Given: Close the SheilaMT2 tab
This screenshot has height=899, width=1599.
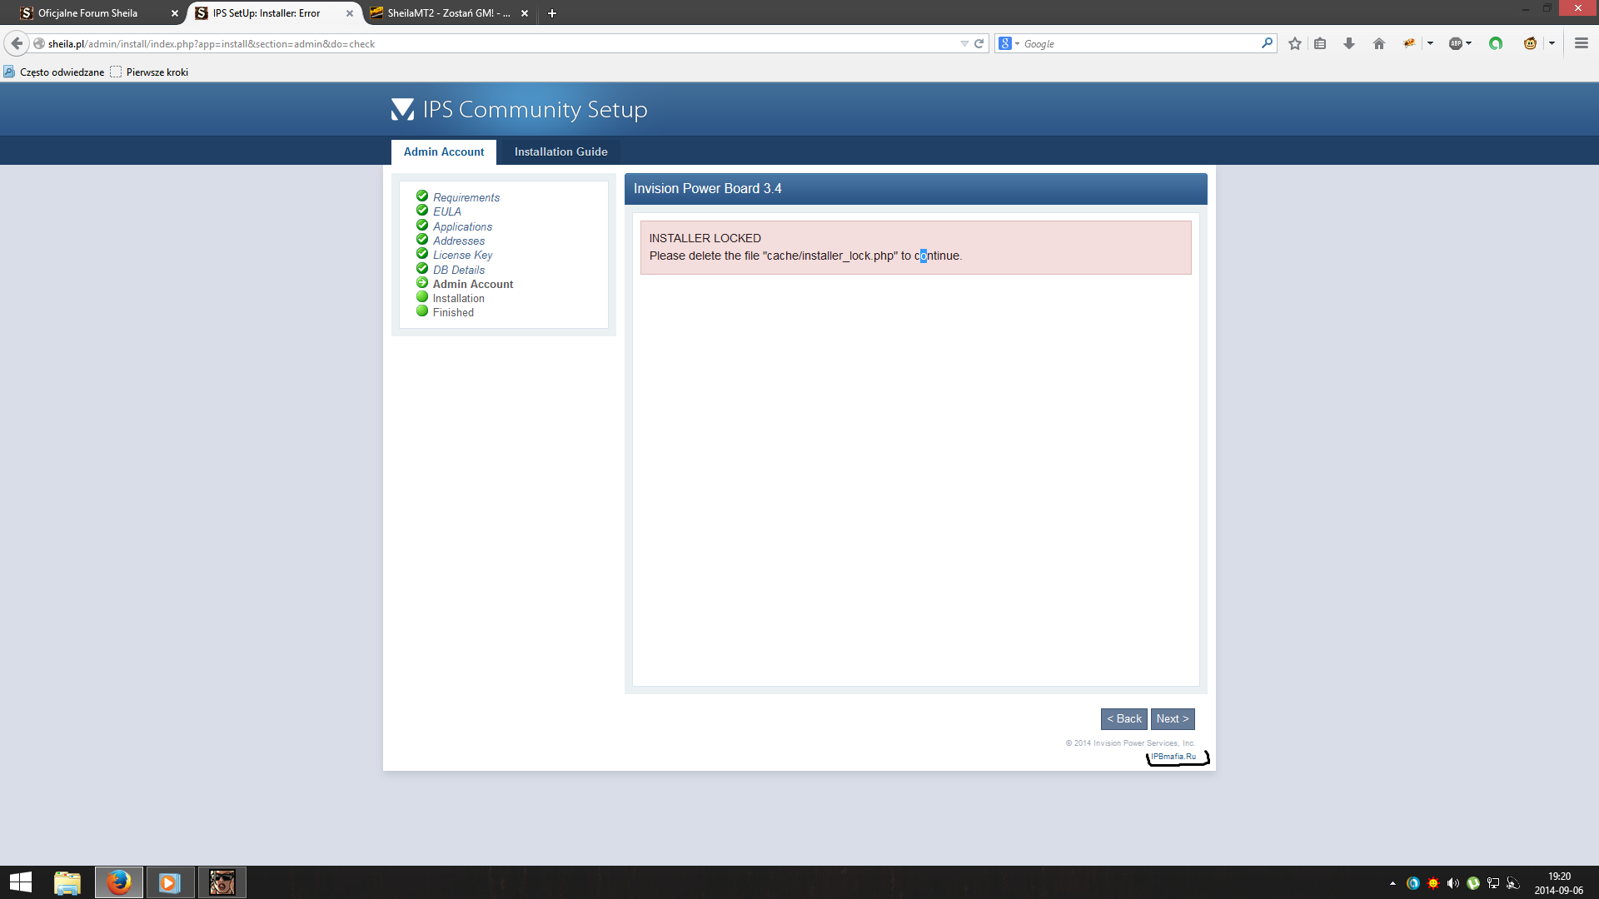Looking at the screenshot, I should [525, 13].
